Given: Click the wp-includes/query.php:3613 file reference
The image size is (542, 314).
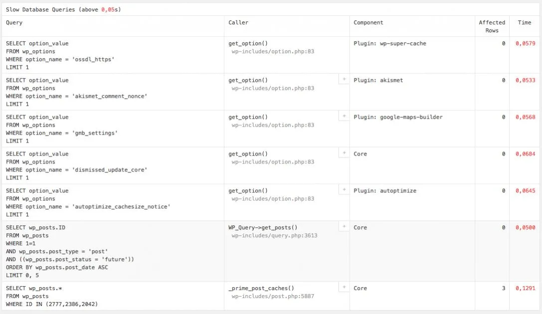Looking at the screenshot, I should 274,236.
